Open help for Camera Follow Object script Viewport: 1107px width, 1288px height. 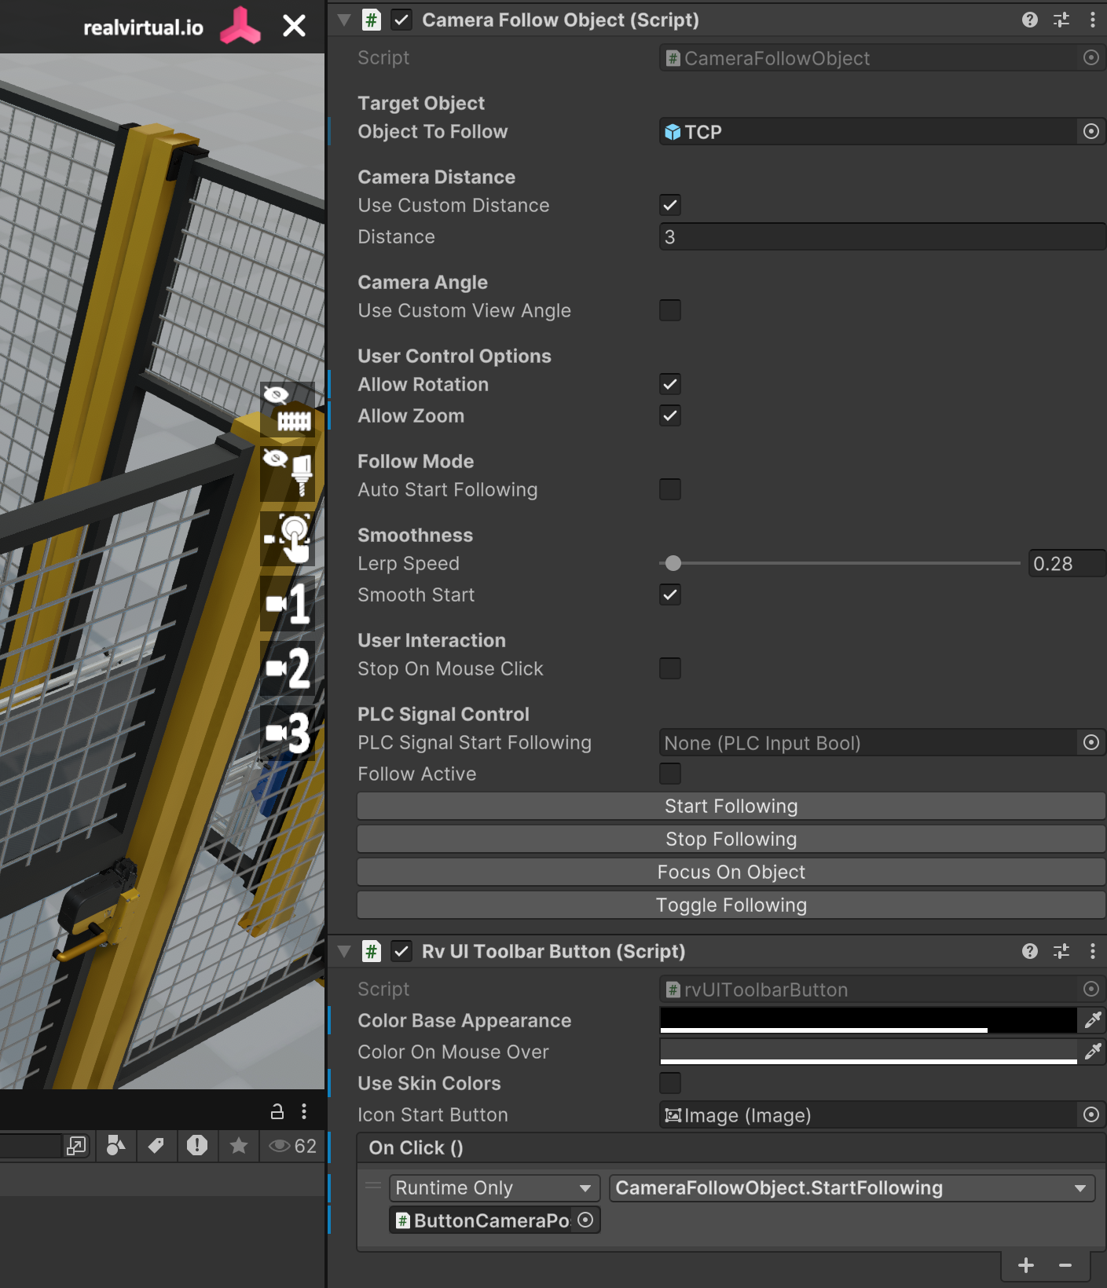(1030, 20)
